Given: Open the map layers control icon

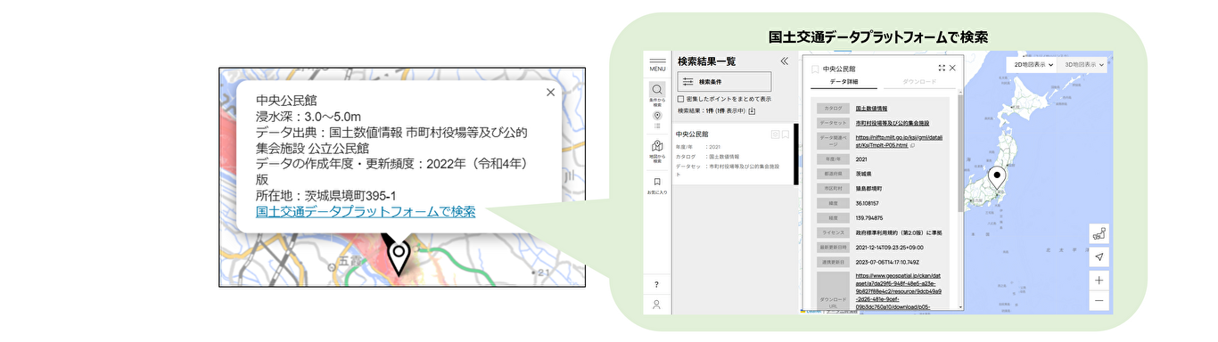Looking at the screenshot, I should click(x=1099, y=234).
